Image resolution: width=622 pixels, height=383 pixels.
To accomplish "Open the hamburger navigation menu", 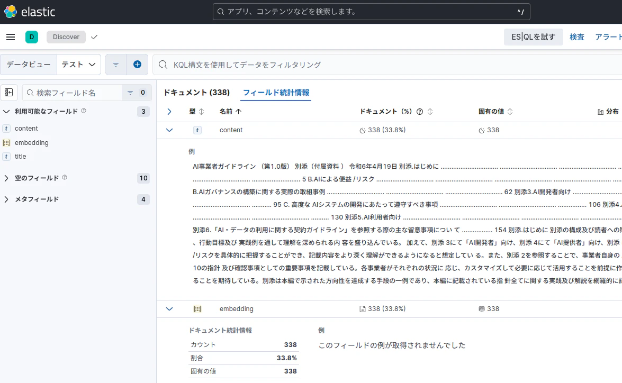I will click(x=11, y=37).
